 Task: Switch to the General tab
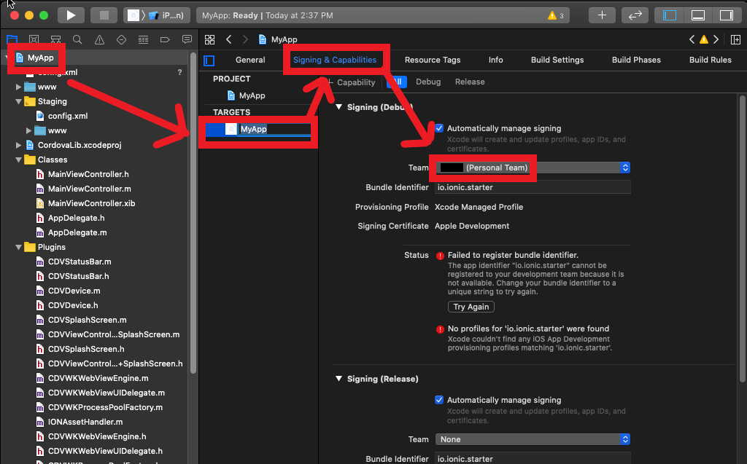click(250, 60)
